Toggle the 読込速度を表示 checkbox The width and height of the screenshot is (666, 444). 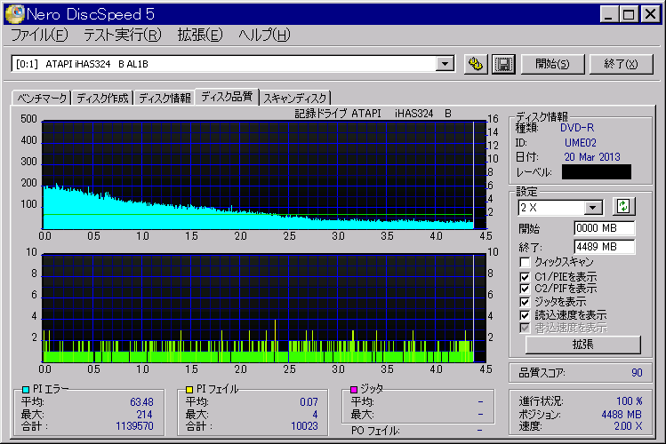click(x=525, y=315)
